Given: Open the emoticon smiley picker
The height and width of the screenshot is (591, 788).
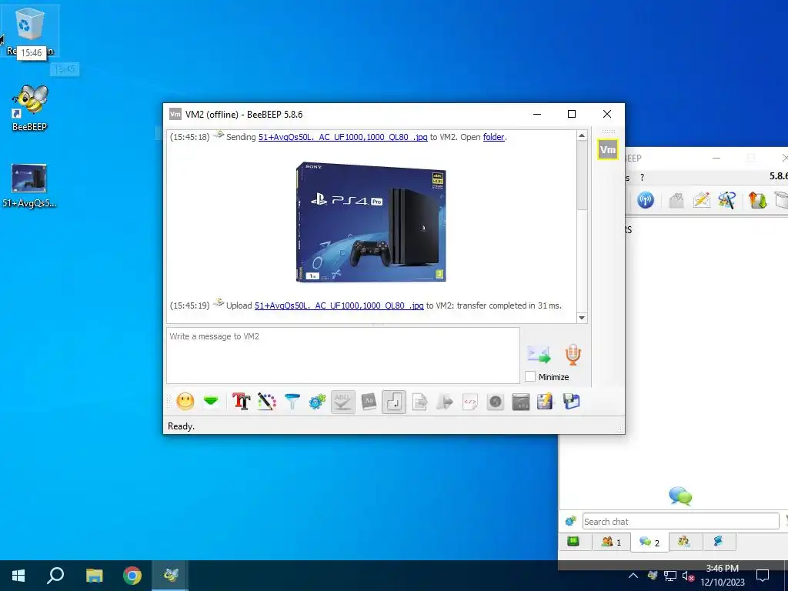Looking at the screenshot, I should [x=185, y=401].
